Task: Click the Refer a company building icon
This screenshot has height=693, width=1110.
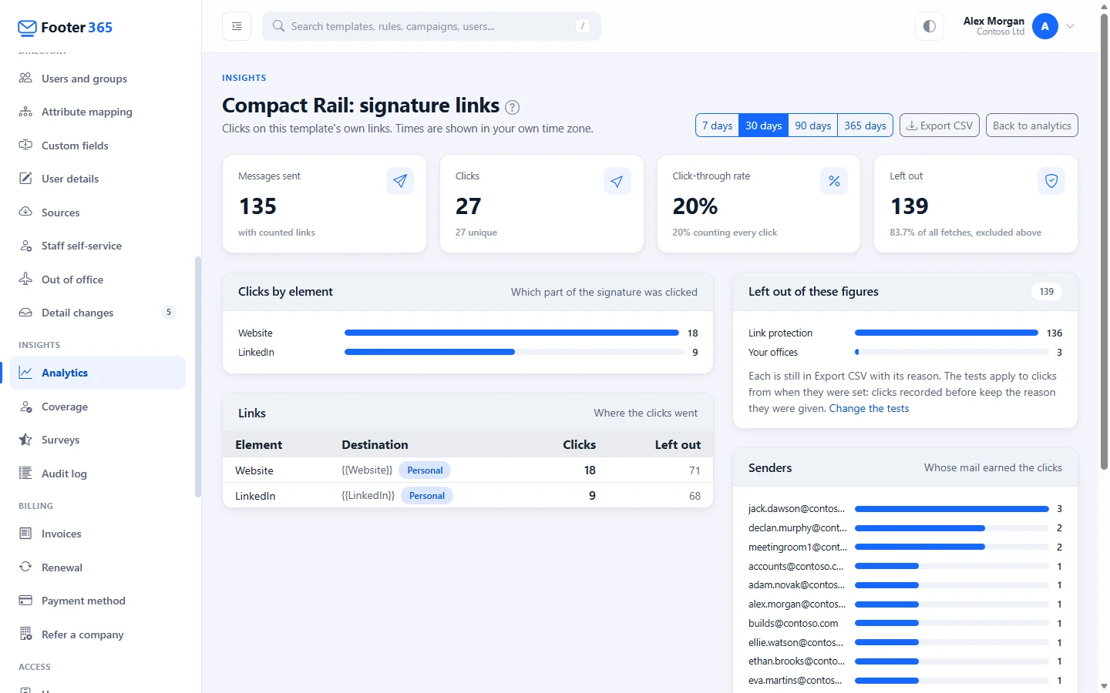Action: [25, 634]
